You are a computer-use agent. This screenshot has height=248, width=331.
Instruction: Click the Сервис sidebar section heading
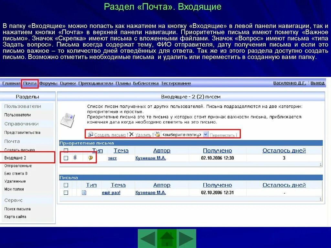coord(13,200)
